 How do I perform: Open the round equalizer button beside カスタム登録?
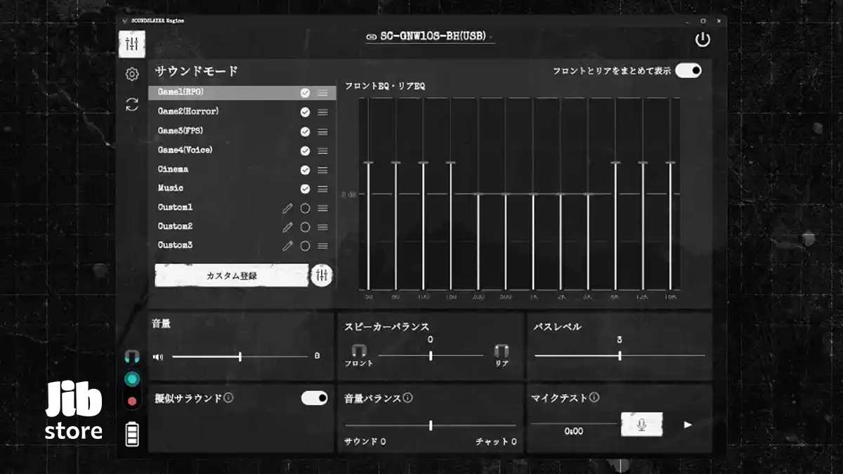click(322, 275)
